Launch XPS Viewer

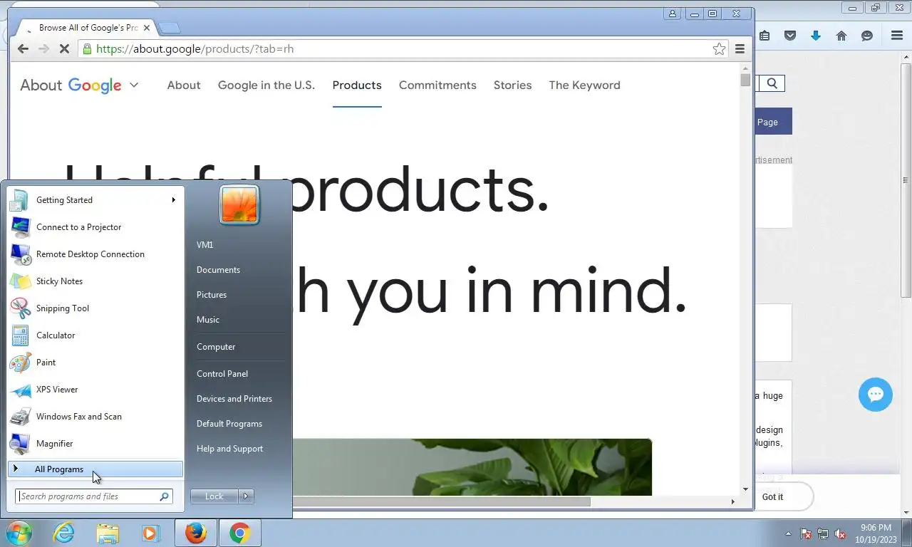95,390
